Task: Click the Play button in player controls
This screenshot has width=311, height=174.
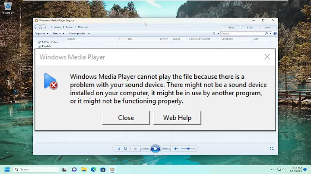Action: pyautogui.click(x=155, y=149)
